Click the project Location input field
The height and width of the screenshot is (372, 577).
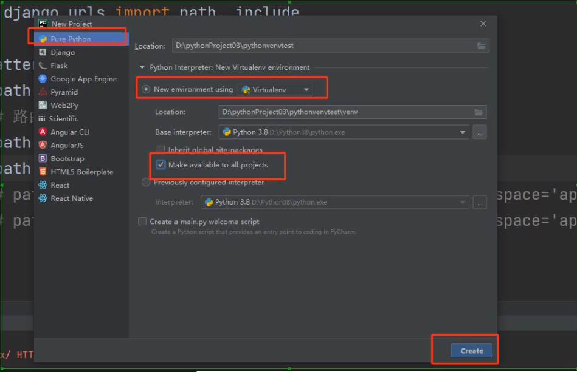pyautogui.click(x=330, y=46)
